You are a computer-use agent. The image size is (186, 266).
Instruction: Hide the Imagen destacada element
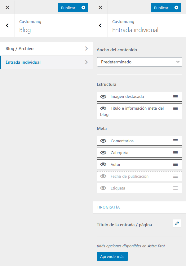(103, 97)
